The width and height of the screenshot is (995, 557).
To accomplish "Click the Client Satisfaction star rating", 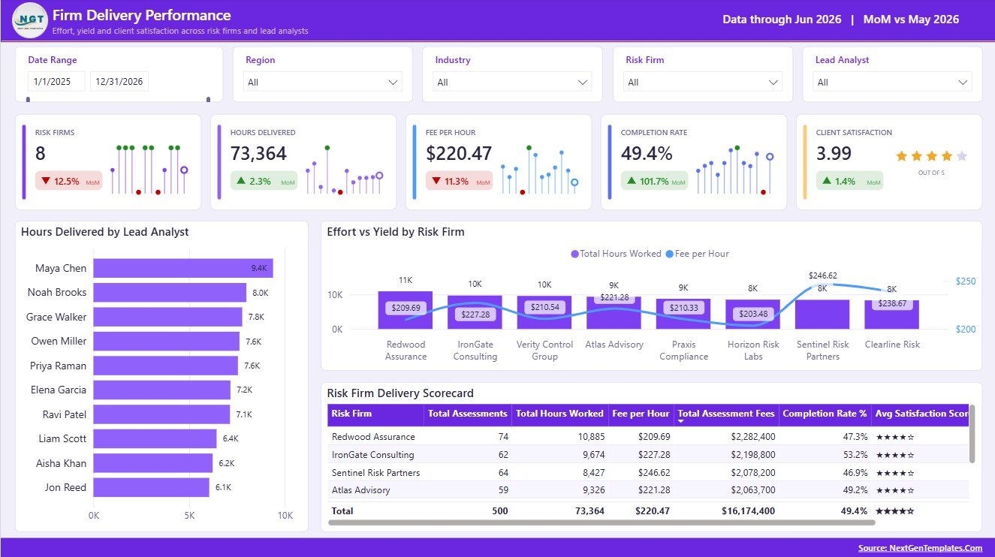I will point(931,156).
